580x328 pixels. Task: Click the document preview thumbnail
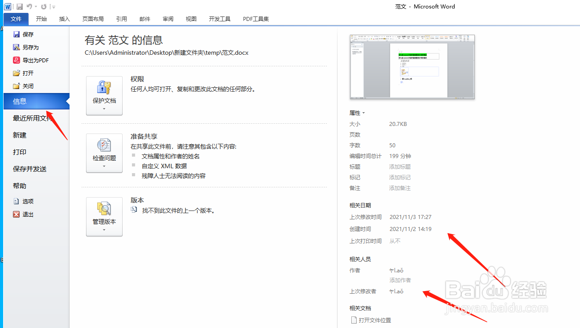coord(412,67)
